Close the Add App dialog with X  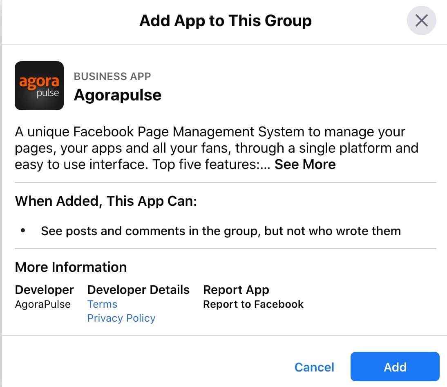[x=421, y=20]
